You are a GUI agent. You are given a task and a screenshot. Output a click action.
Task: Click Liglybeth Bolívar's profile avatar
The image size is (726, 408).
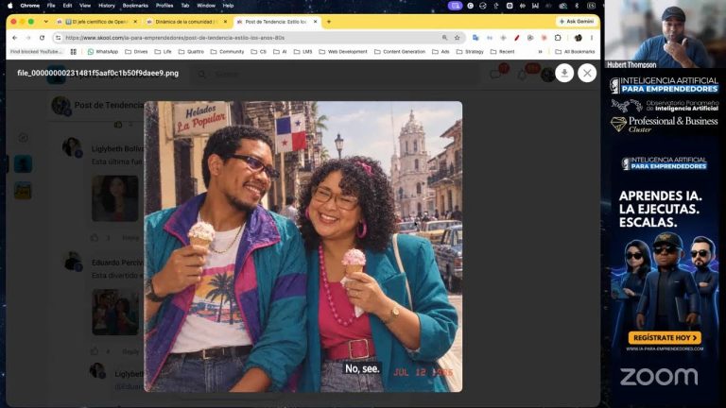point(72,147)
